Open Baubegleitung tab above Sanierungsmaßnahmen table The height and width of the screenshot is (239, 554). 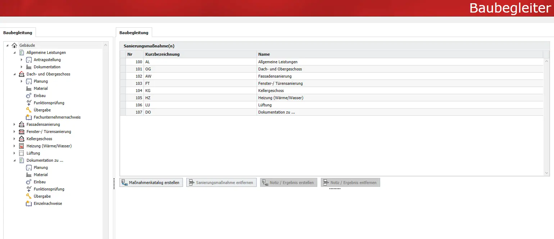click(x=134, y=33)
